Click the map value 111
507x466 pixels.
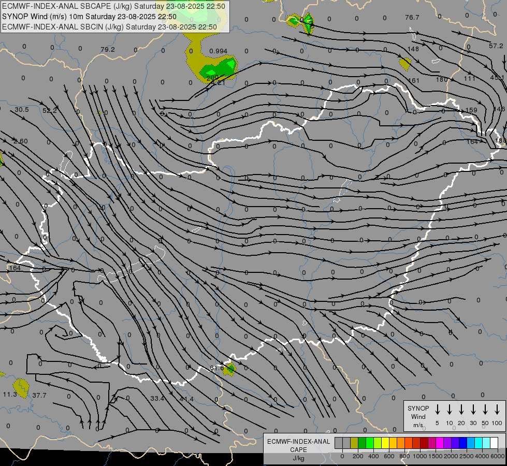coord(470,79)
